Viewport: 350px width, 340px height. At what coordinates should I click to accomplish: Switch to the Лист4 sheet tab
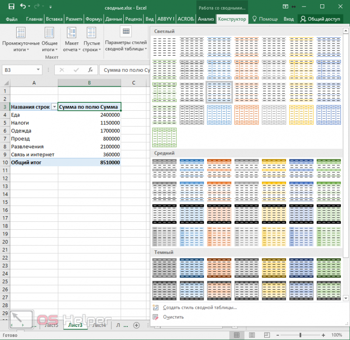click(99, 325)
